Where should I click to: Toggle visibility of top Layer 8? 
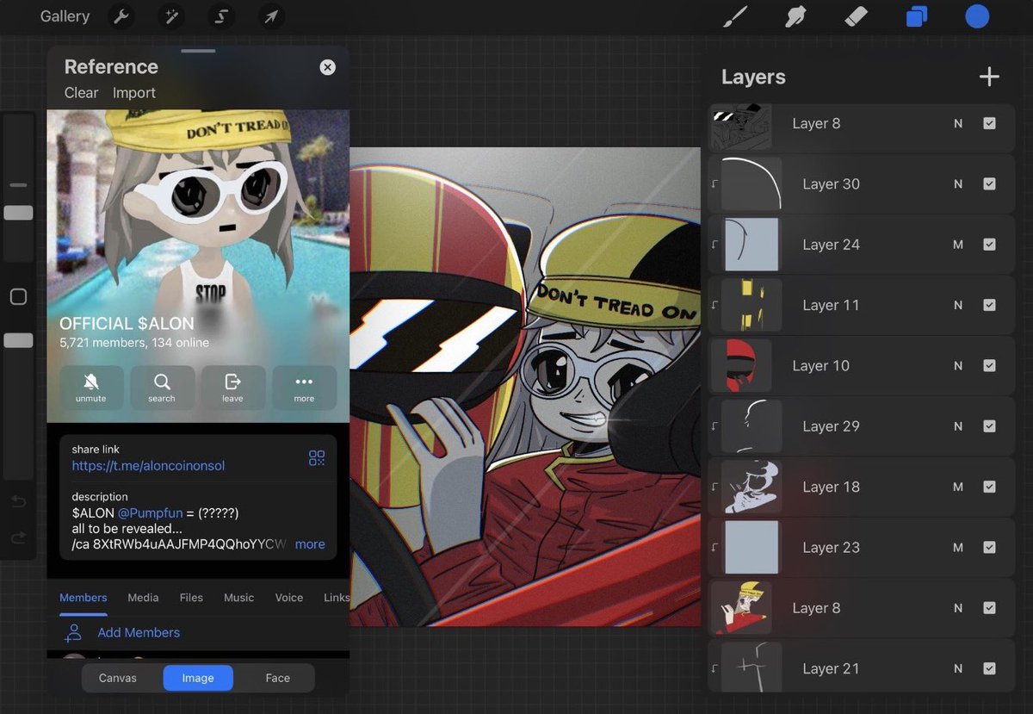point(989,123)
